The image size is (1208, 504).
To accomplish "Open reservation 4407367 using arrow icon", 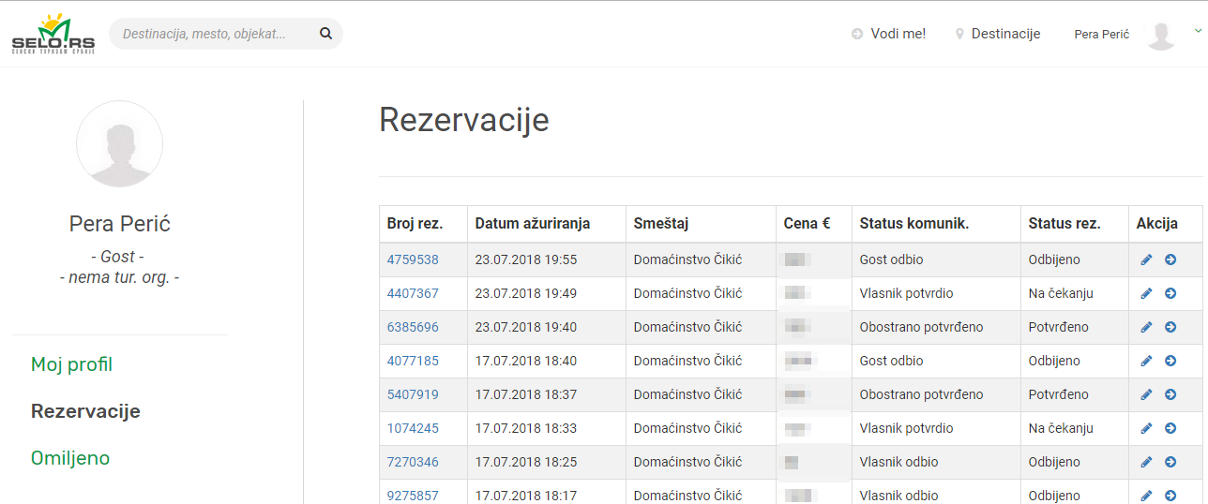I will [1170, 293].
